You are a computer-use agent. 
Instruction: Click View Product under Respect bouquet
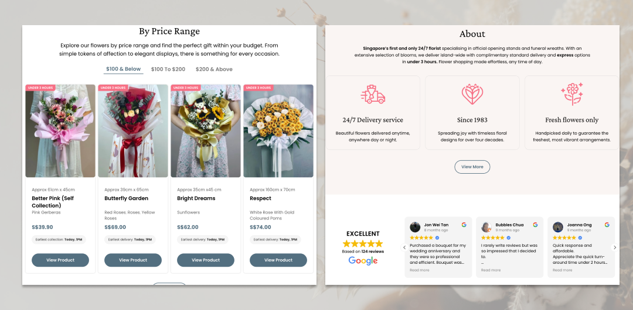click(278, 260)
